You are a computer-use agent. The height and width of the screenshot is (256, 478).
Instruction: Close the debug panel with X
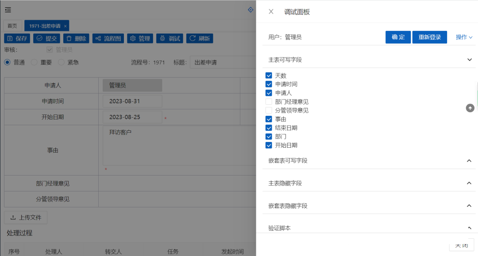tap(271, 11)
